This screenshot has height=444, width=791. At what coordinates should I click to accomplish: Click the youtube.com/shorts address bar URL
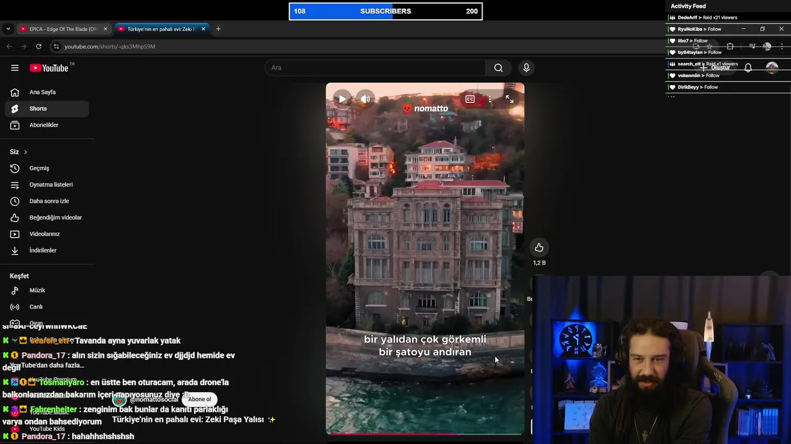pos(110,46)
